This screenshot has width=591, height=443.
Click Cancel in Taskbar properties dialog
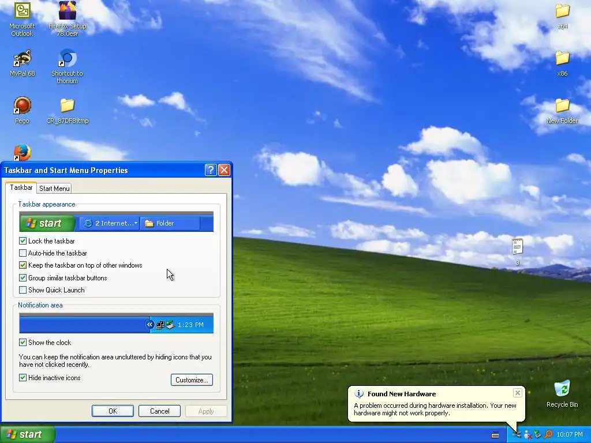159,411
